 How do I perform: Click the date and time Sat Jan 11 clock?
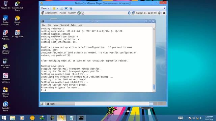[146, 13]
